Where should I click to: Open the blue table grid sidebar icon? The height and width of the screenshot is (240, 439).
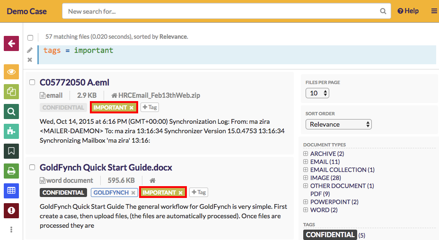[11, 191]
